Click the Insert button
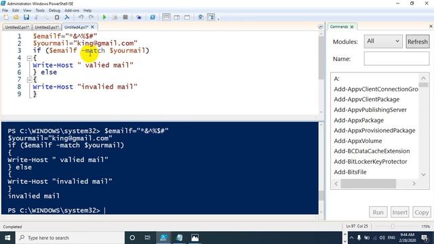This screenshot has height=244, width=434. (399, 212)
